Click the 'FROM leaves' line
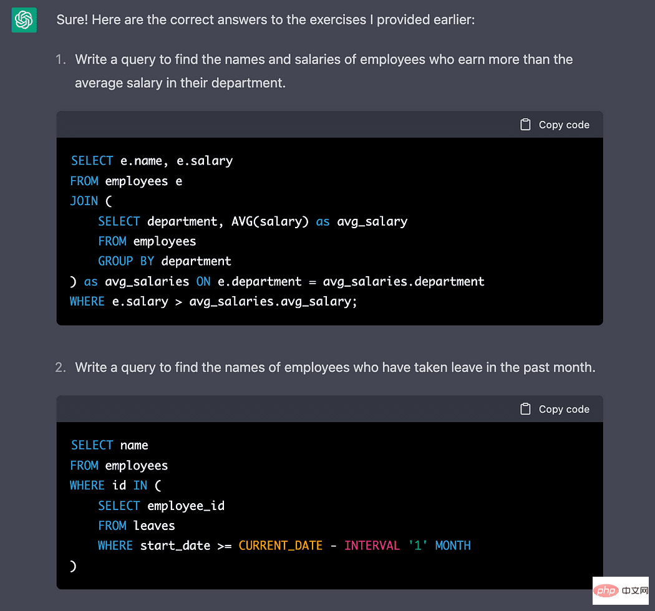The width and height of the screenshot is (655, 611). click(x=137, y=526)
